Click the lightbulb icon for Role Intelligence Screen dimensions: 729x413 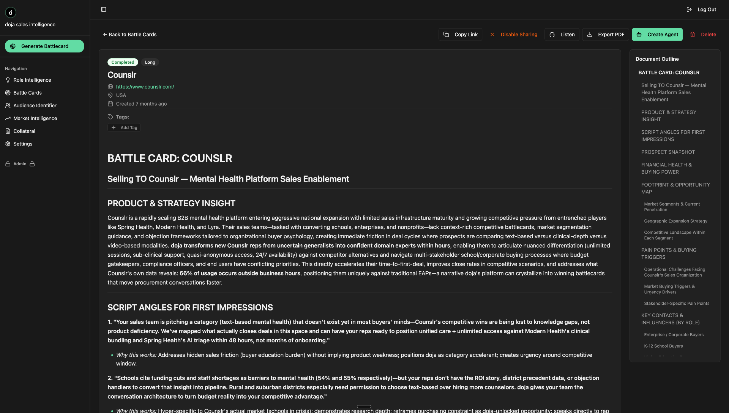tap(8, 80)
